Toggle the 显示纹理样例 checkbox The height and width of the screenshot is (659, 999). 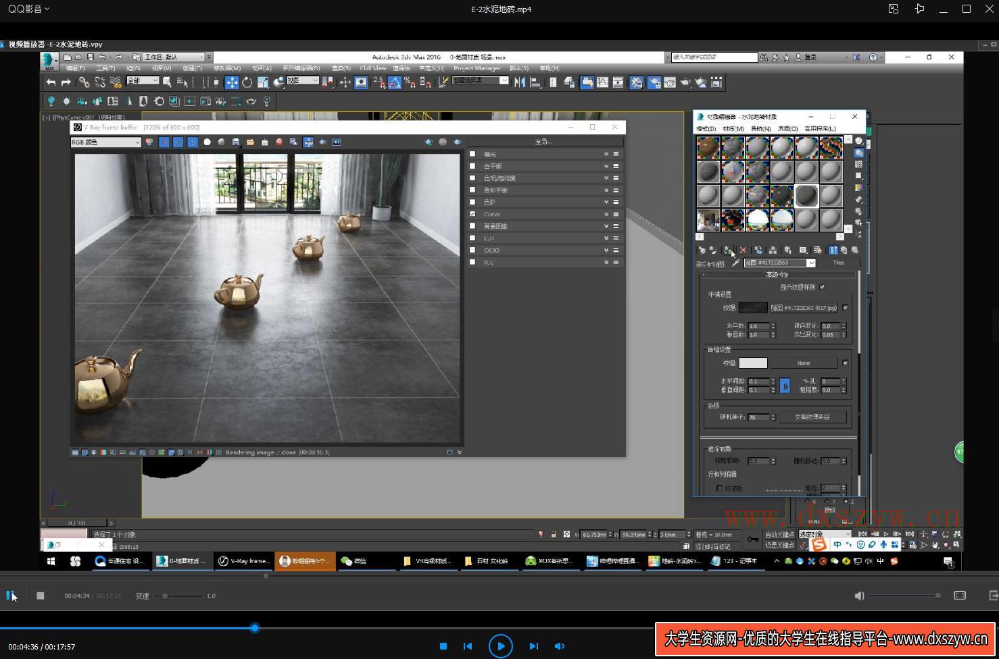823,287
